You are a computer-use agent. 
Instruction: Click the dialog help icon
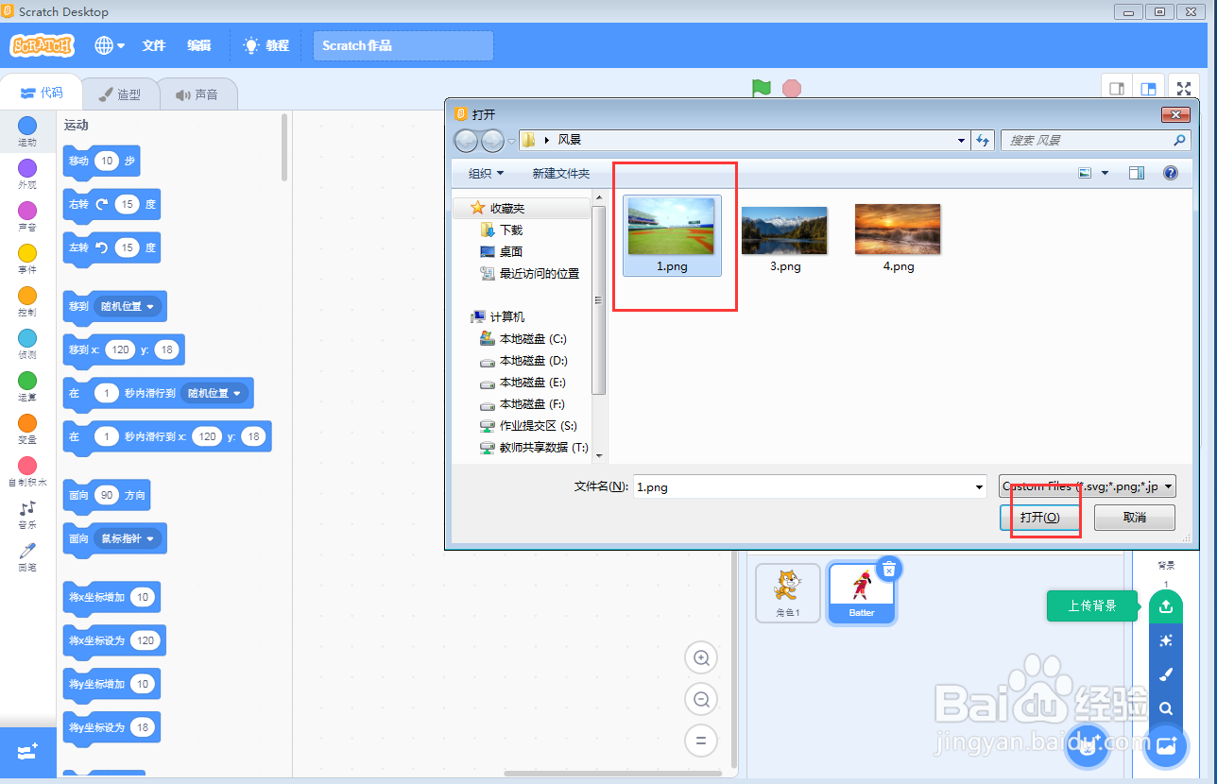tap(1171, 174)
